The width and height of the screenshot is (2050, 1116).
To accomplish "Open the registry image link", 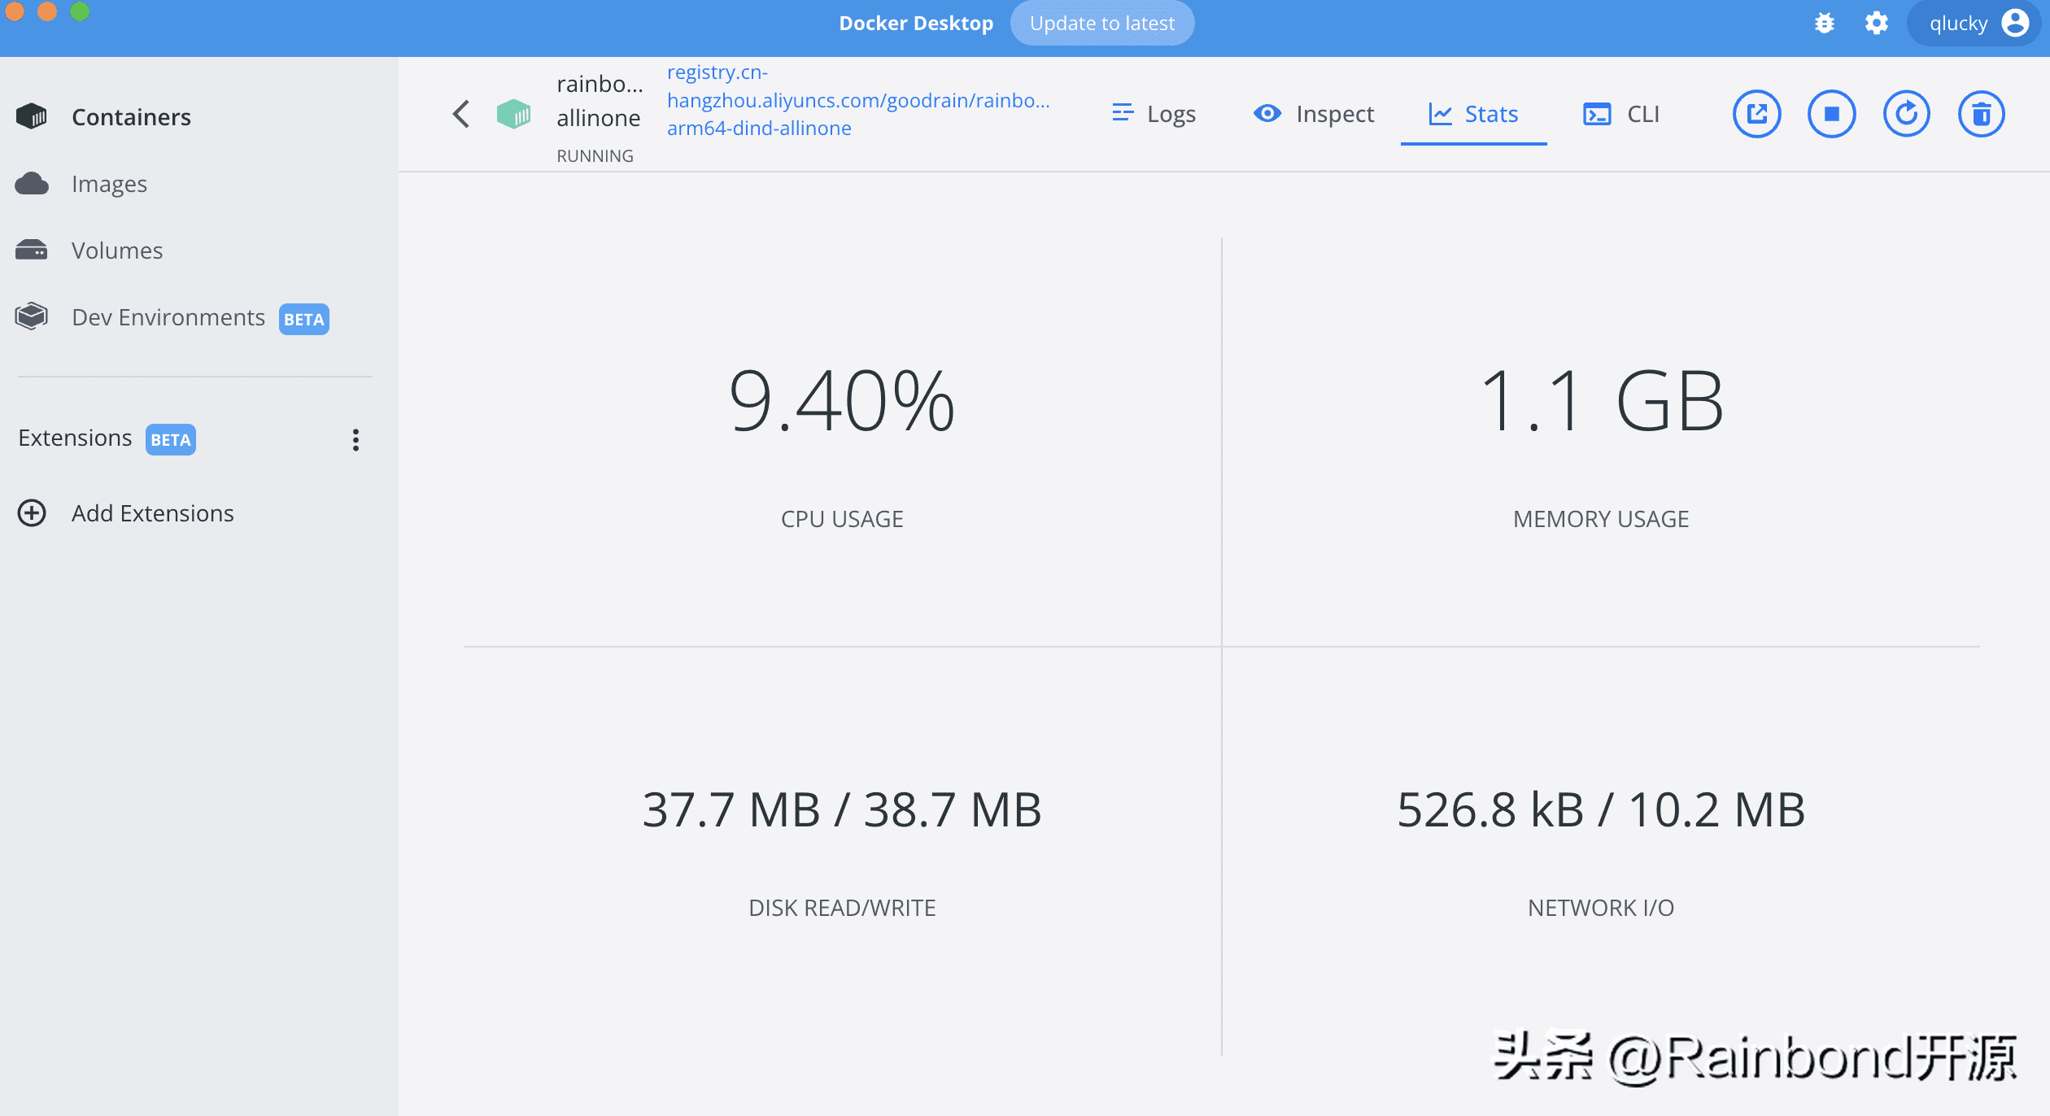I will (x=857, y=100).
